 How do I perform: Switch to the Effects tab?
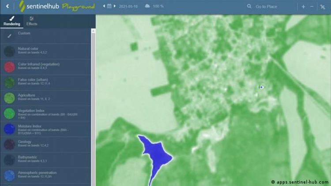tap(32, 21)
